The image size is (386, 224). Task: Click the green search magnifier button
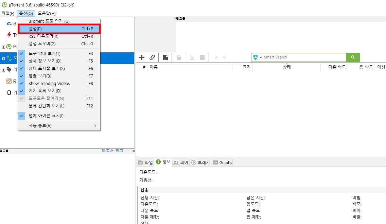[x=353, y=57]
